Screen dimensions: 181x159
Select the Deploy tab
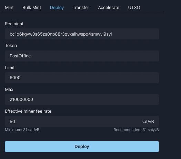[x=57, y=8]
